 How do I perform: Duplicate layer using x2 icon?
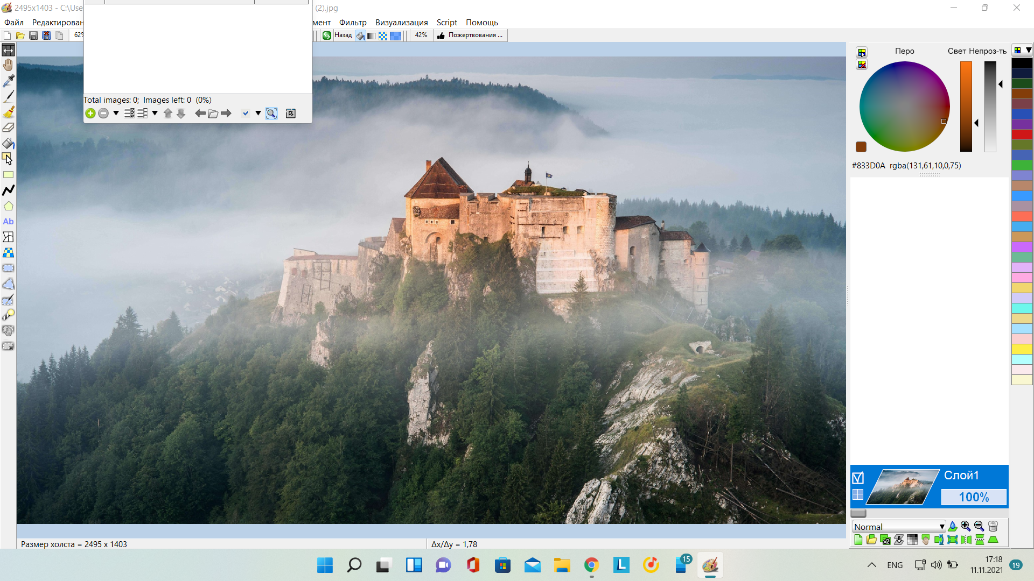pyautogui.click(x=885, y=540)
